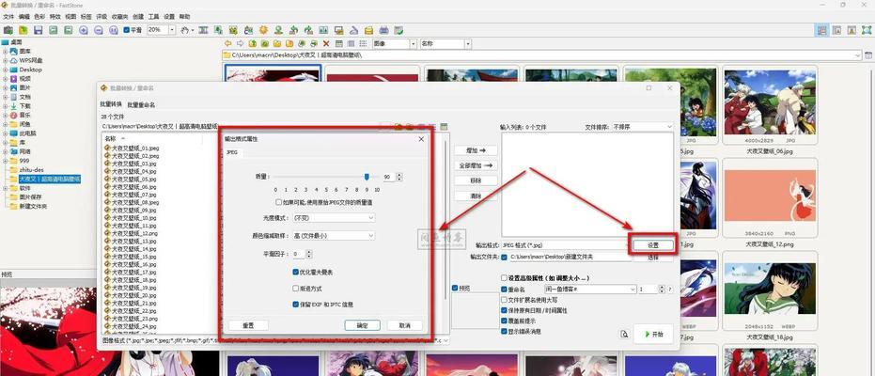This screenshot has width=875, height=376.
Task: Open the 20% zoom level dropdown
Action: click(172, 30)
